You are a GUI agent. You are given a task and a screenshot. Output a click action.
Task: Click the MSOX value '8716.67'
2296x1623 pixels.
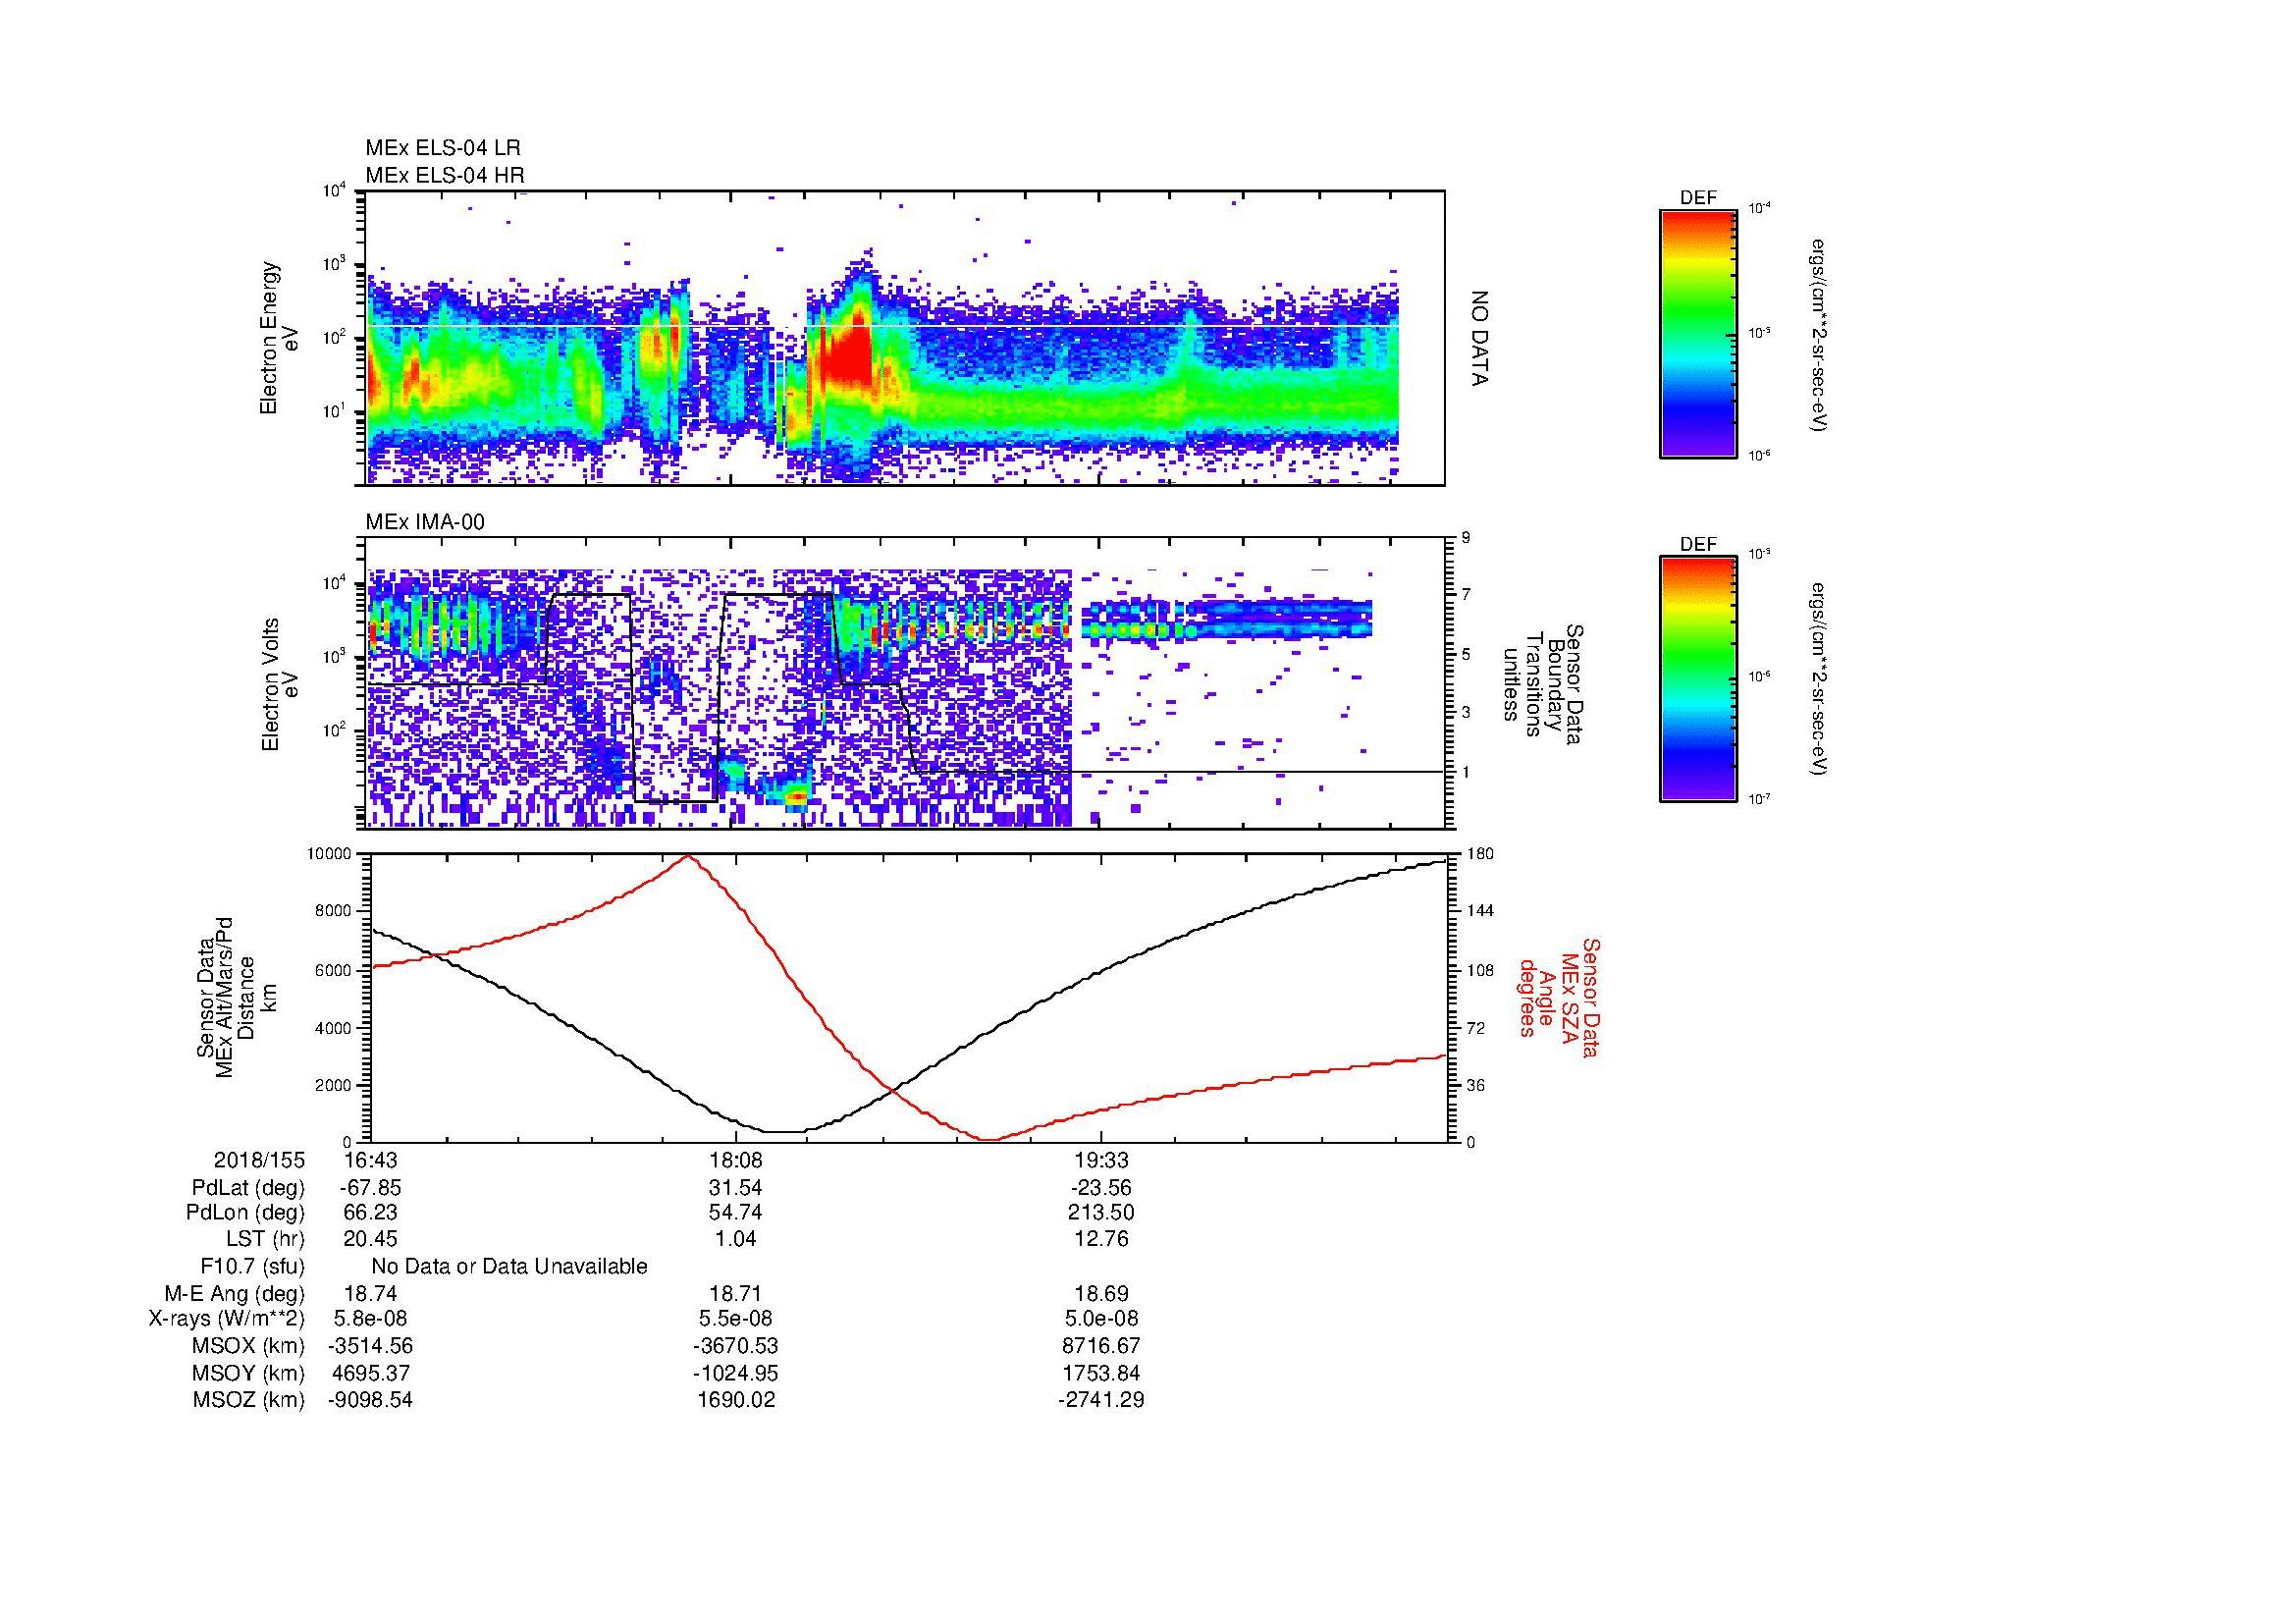click(x=1101, y=1346)
